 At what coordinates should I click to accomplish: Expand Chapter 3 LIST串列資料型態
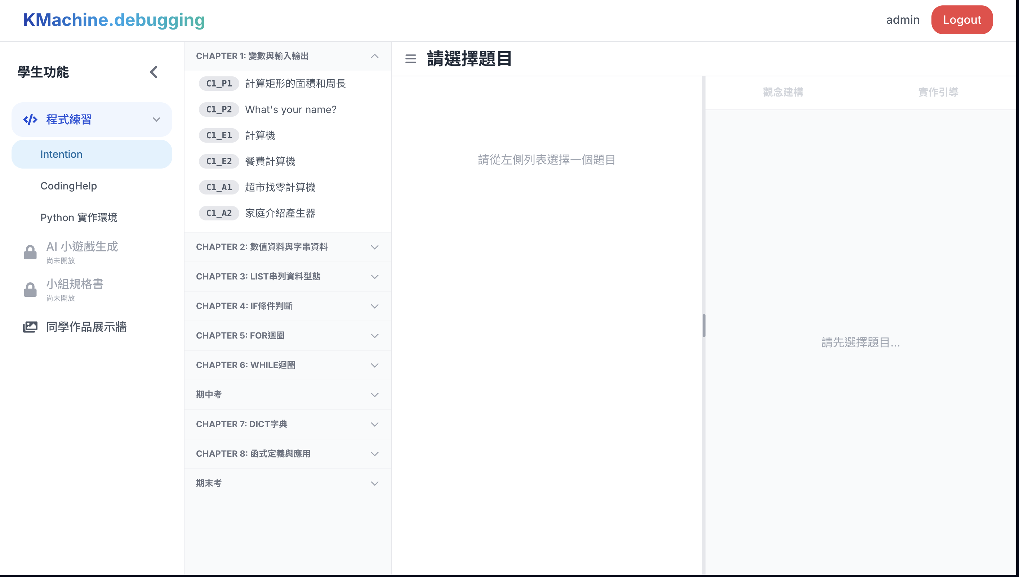pos(288,277)
